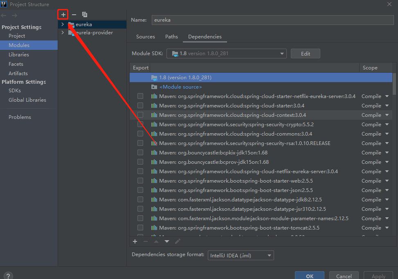
Task: Click the dependencies list vertical scrollbar
Action: point(394,84)
